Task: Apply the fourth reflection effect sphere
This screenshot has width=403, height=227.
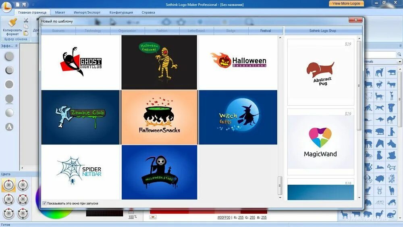Action: (x=9, y=99)
